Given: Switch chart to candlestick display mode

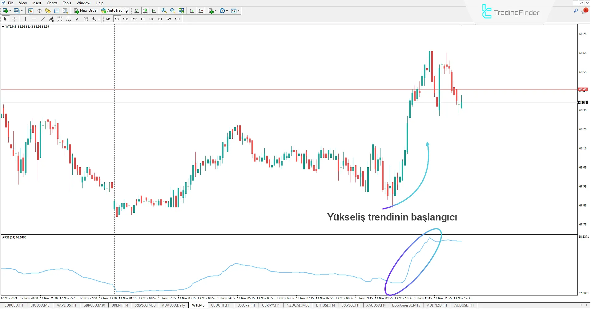Looking at the screenshot, I should (x=145, y=11).
